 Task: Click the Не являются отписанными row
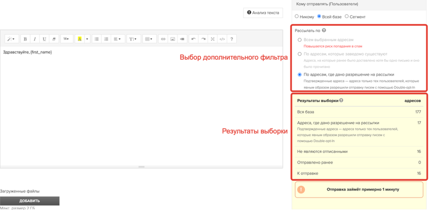(x=359, y=151)
